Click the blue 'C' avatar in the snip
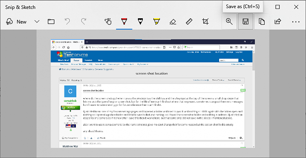The height and width of the screenshot is (158, 306). click(71, 91)
